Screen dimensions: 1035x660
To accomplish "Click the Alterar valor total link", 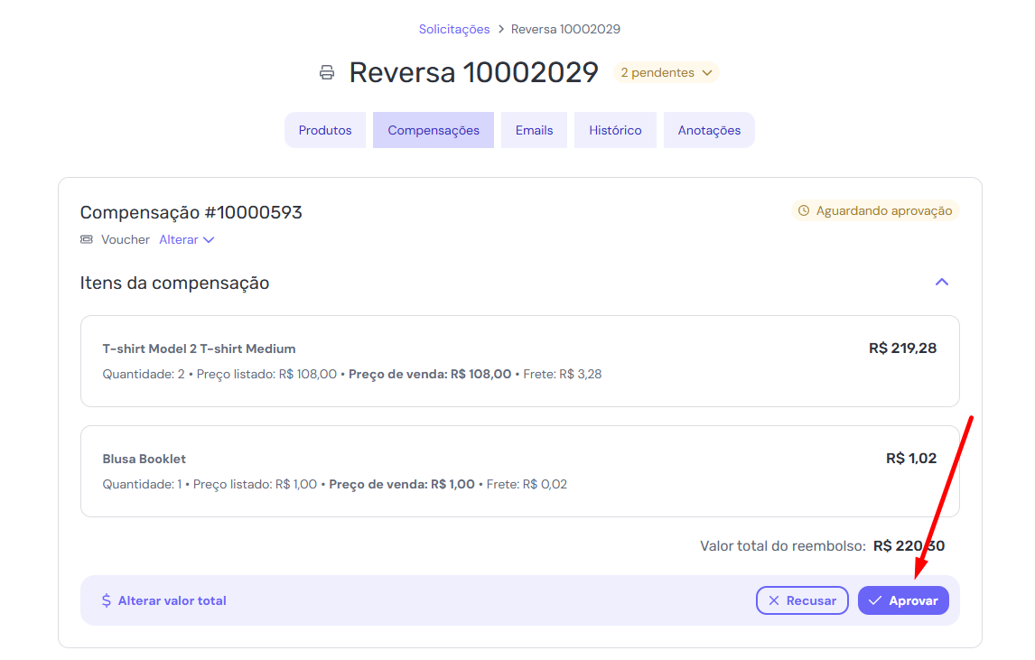I will click(172, 600).
